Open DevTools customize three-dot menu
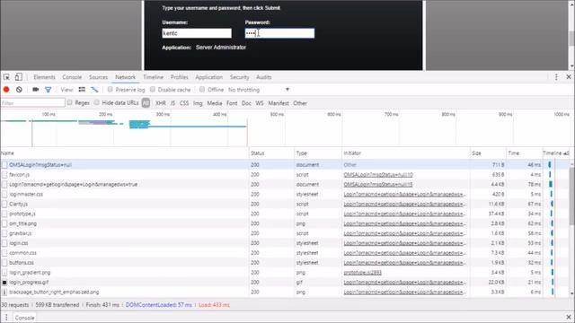 (556, 77)
